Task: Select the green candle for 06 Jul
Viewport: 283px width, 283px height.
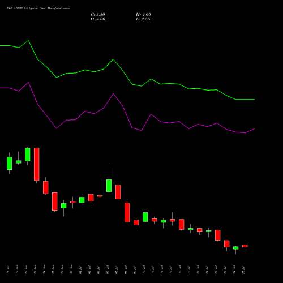Action: 109,186
